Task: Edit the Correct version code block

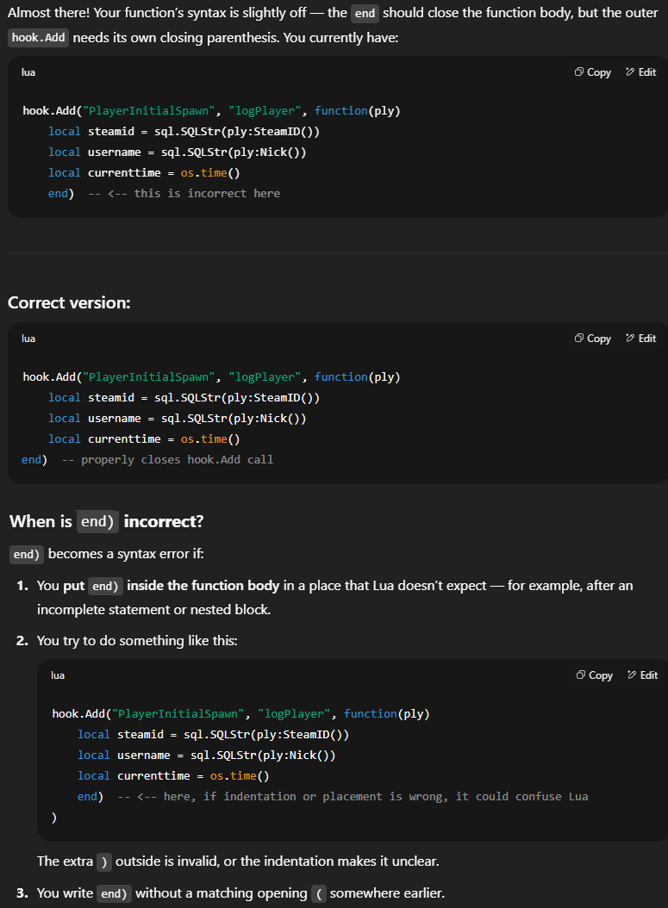Action: (x=640, y=339)
